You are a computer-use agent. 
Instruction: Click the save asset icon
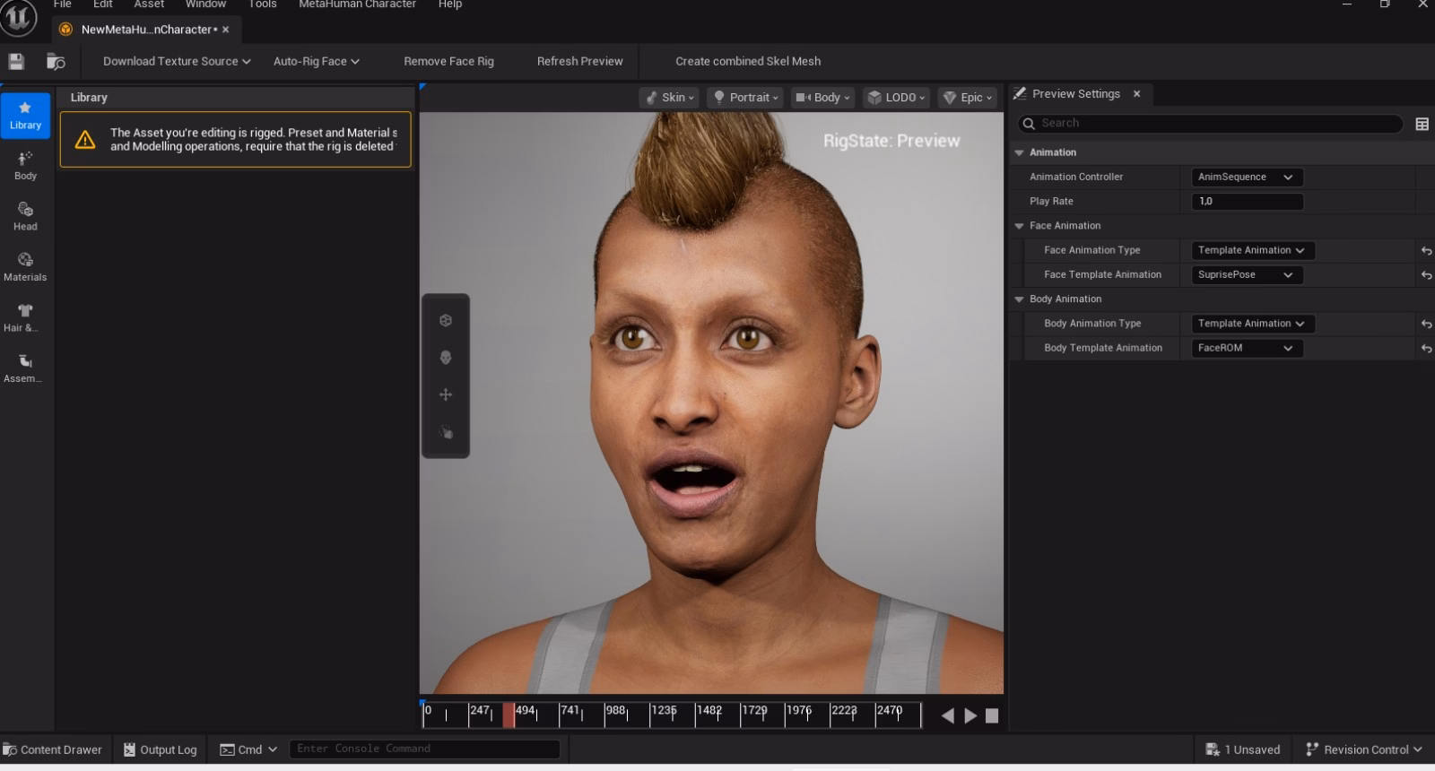pyautogui.click(x=16, y=61)
